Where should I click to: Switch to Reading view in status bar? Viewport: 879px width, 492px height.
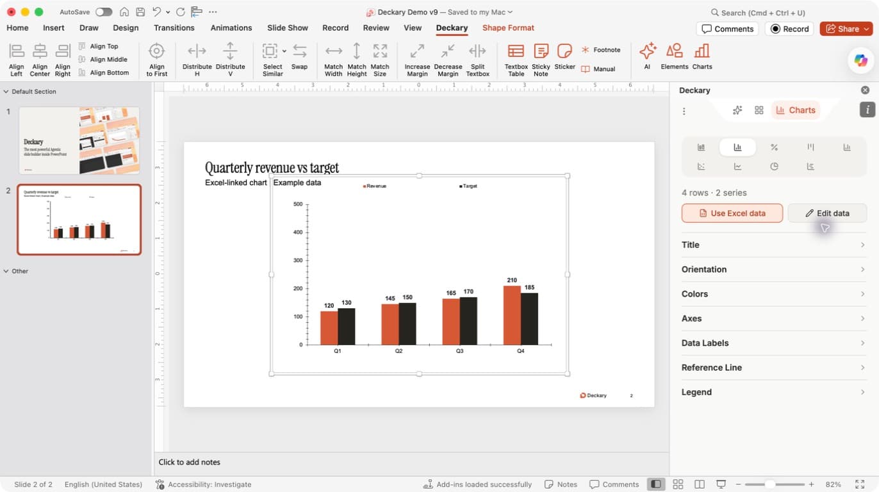pos(700,484)
